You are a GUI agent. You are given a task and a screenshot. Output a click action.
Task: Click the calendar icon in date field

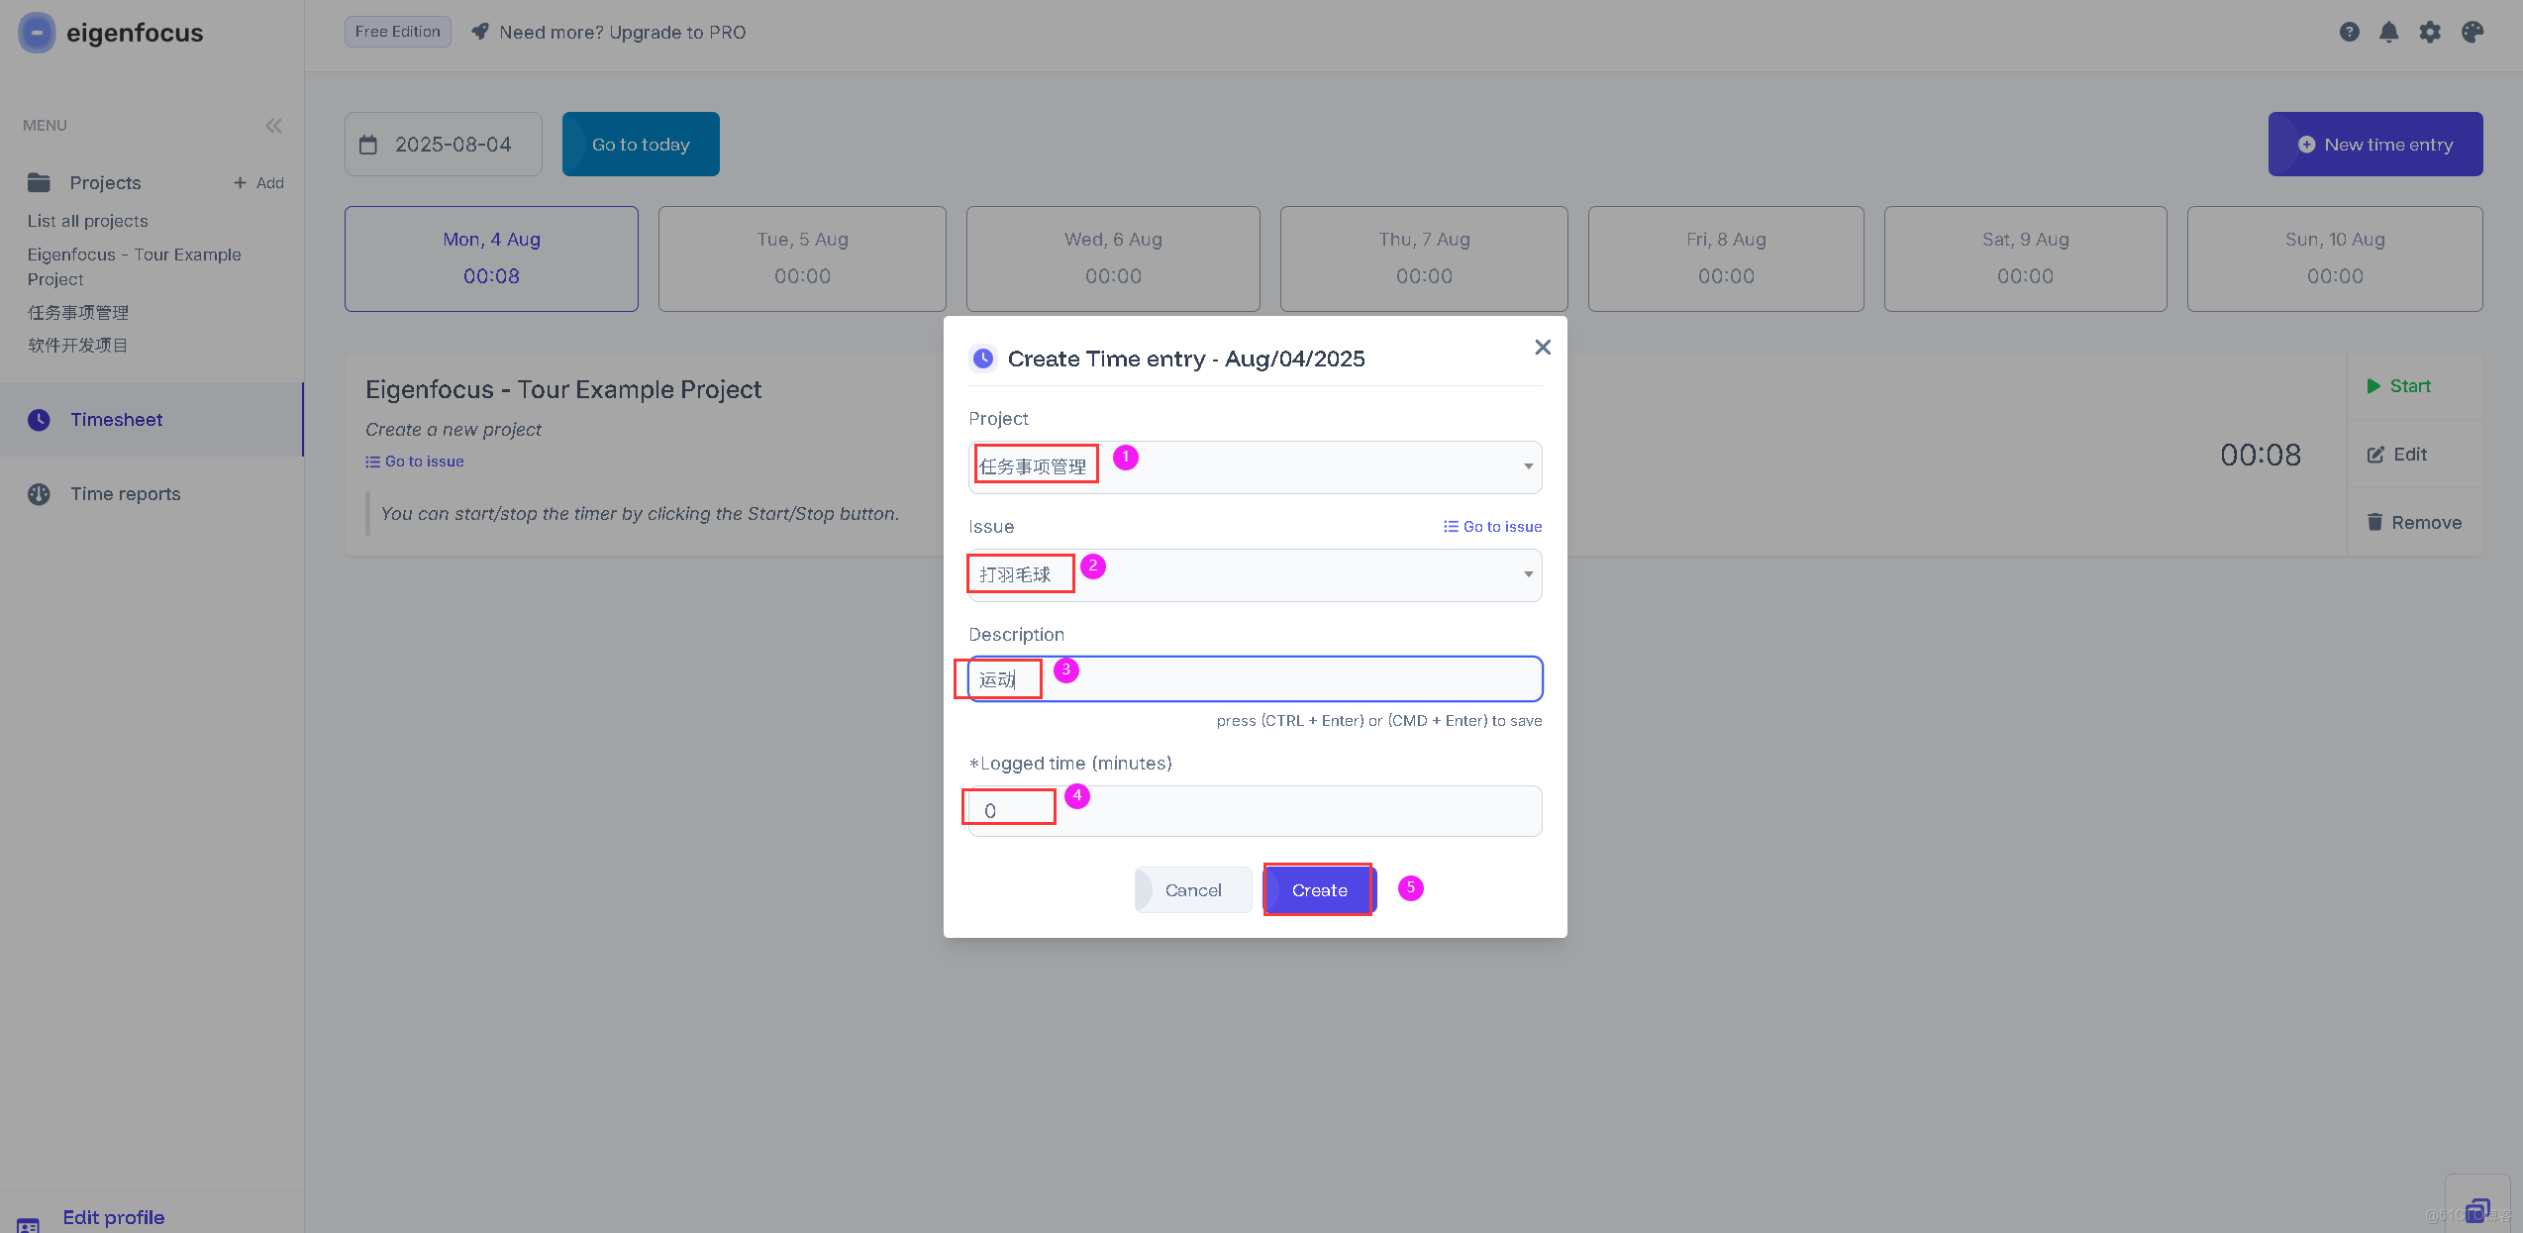click(368, 145)
